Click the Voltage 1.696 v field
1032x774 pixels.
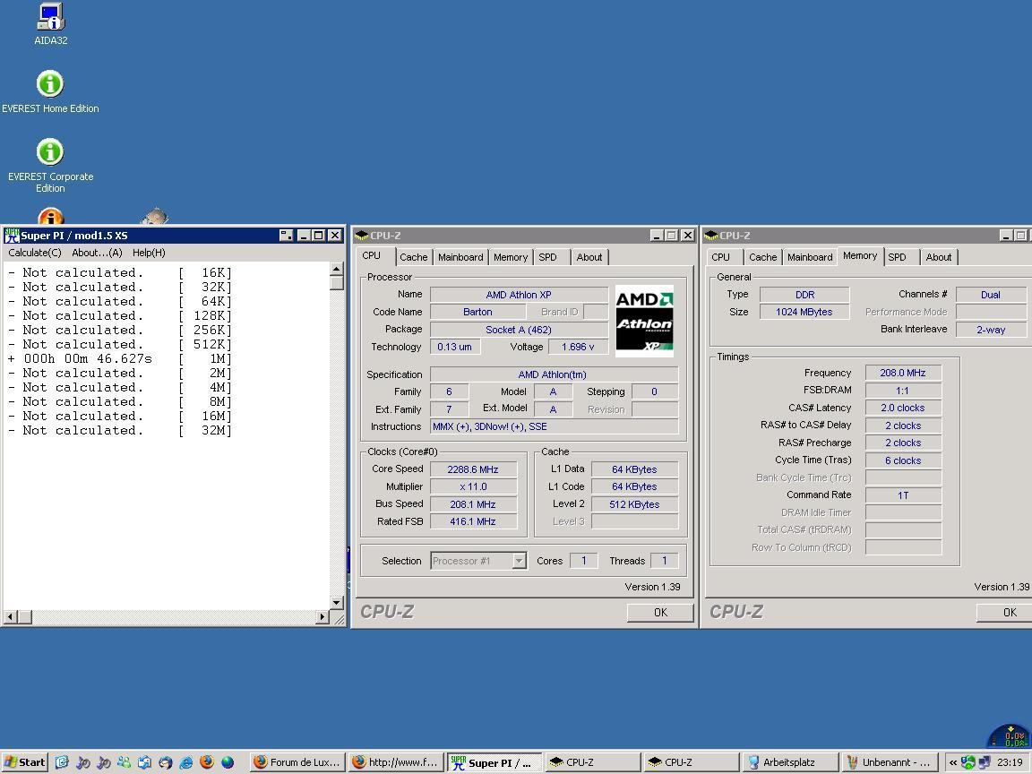pyautogui.click(x=578, y=347)
